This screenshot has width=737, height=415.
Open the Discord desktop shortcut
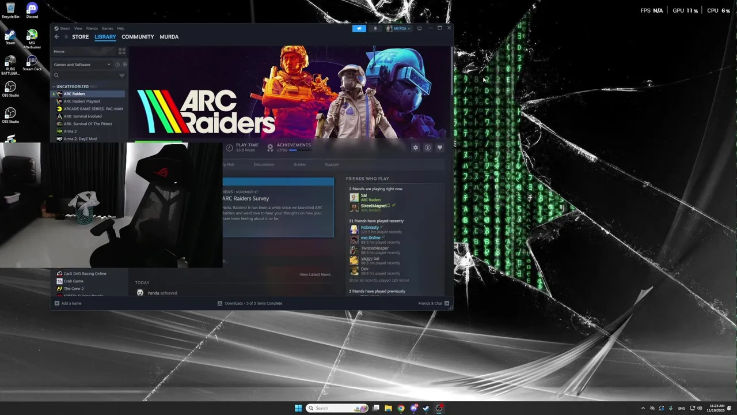tap(32, 10)
